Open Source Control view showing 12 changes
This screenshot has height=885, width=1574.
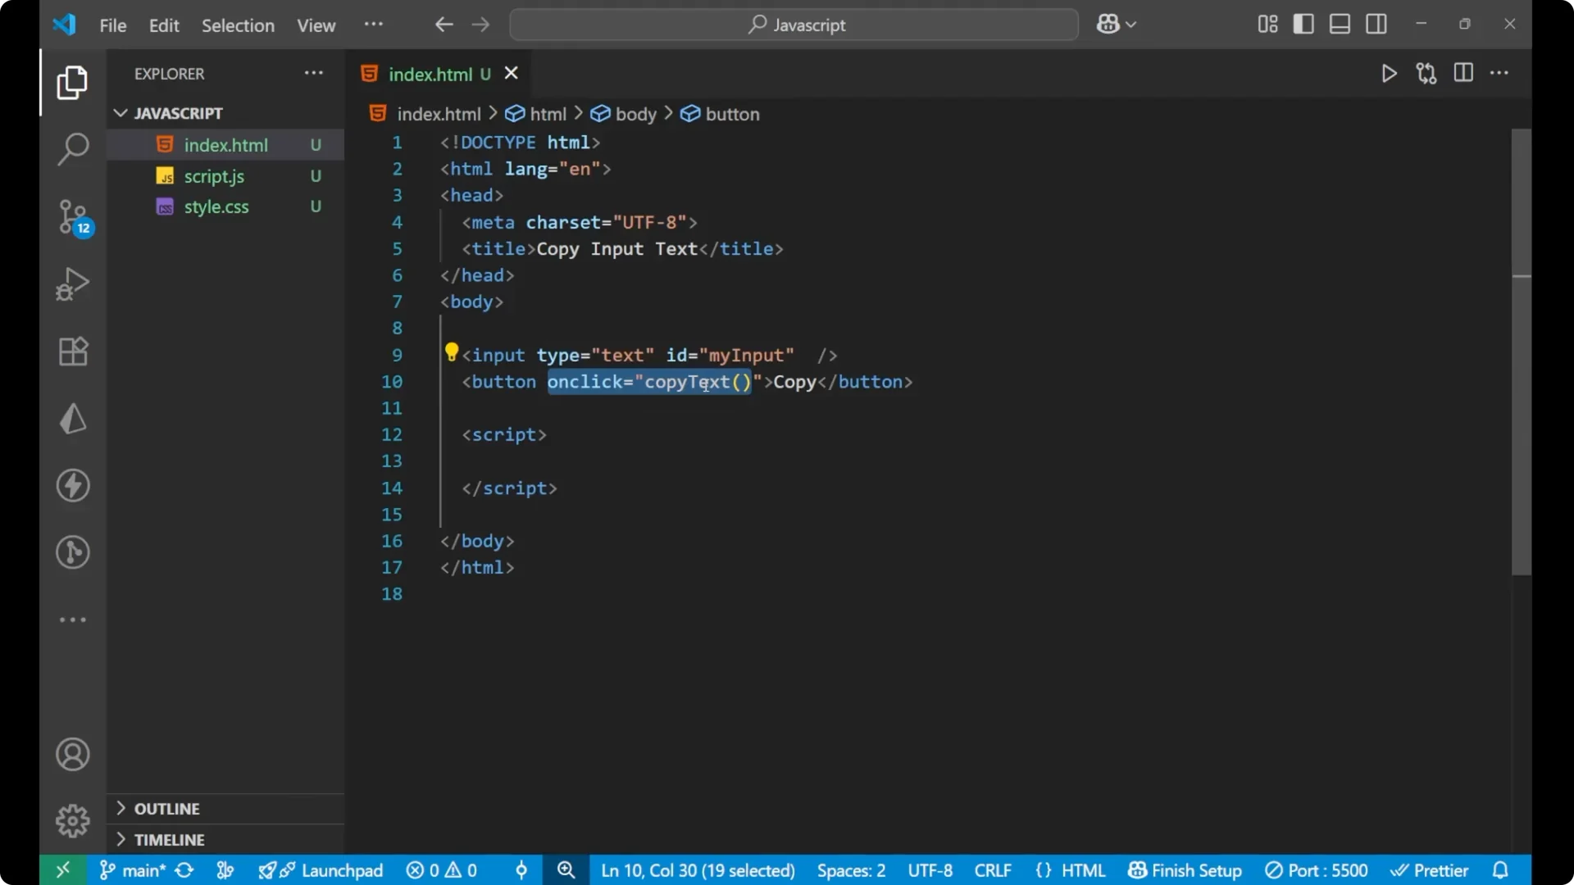(x=72, y=217)
